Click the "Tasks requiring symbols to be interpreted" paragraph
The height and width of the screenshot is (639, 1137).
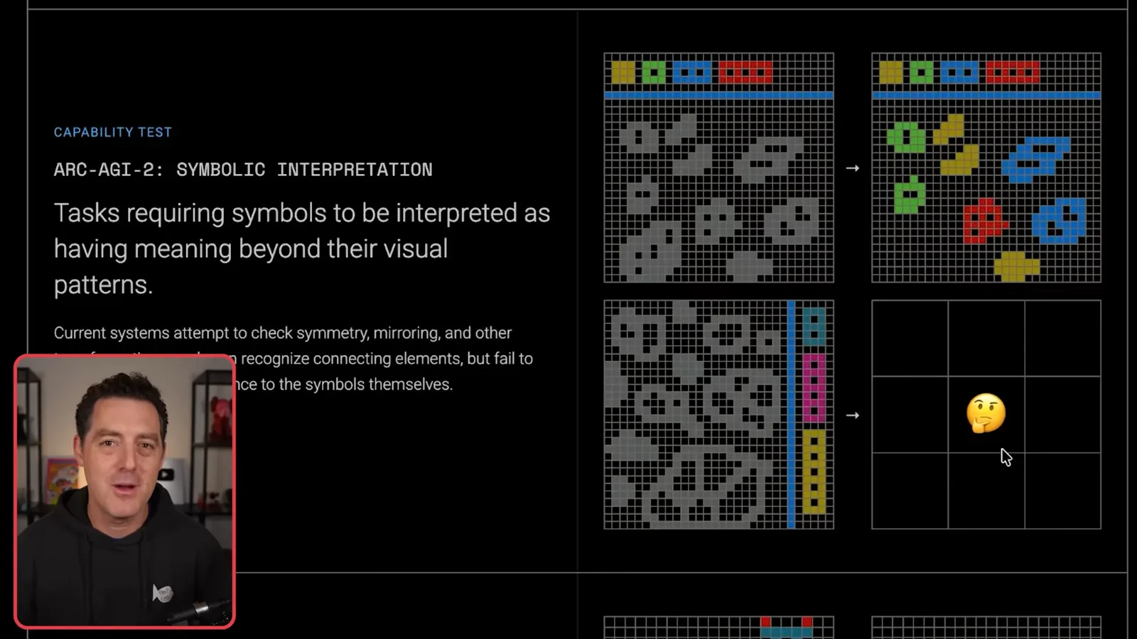point(302,248)
